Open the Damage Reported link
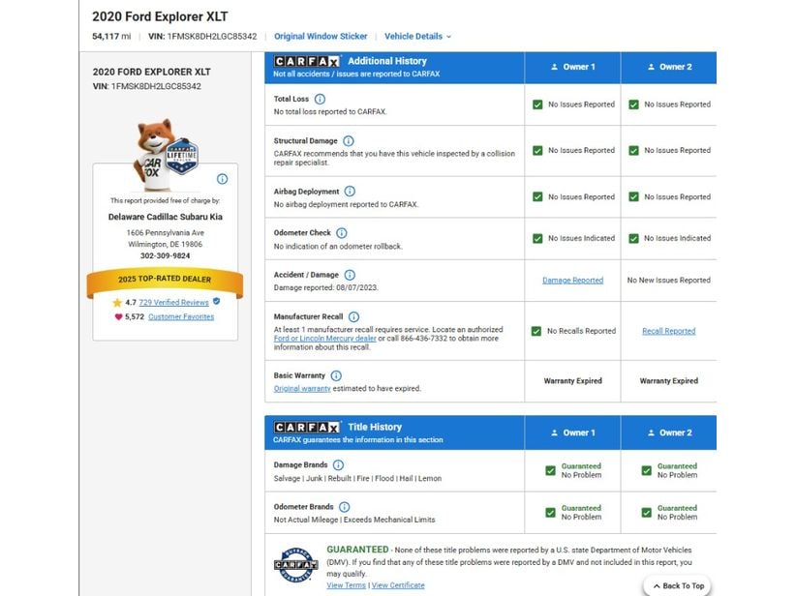Screen dimensions: 796x596 (x=572, y=280)
